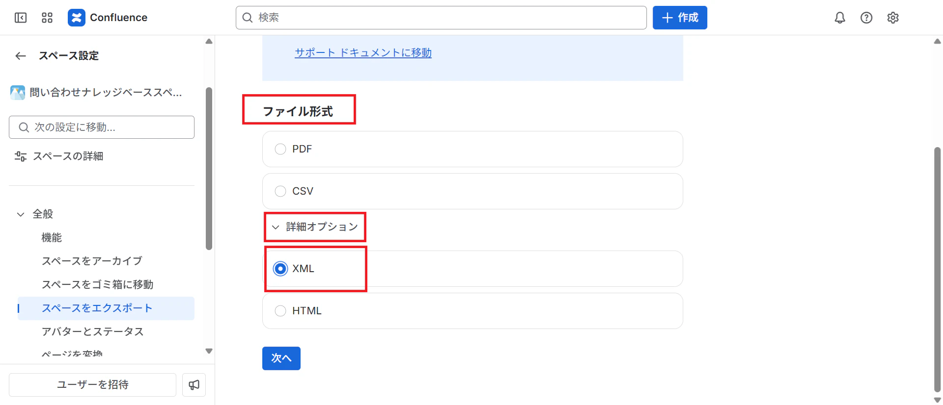943x405 pixels.
Task: Click the 次の設定に移動 search field
Action: tap(102, 127)
